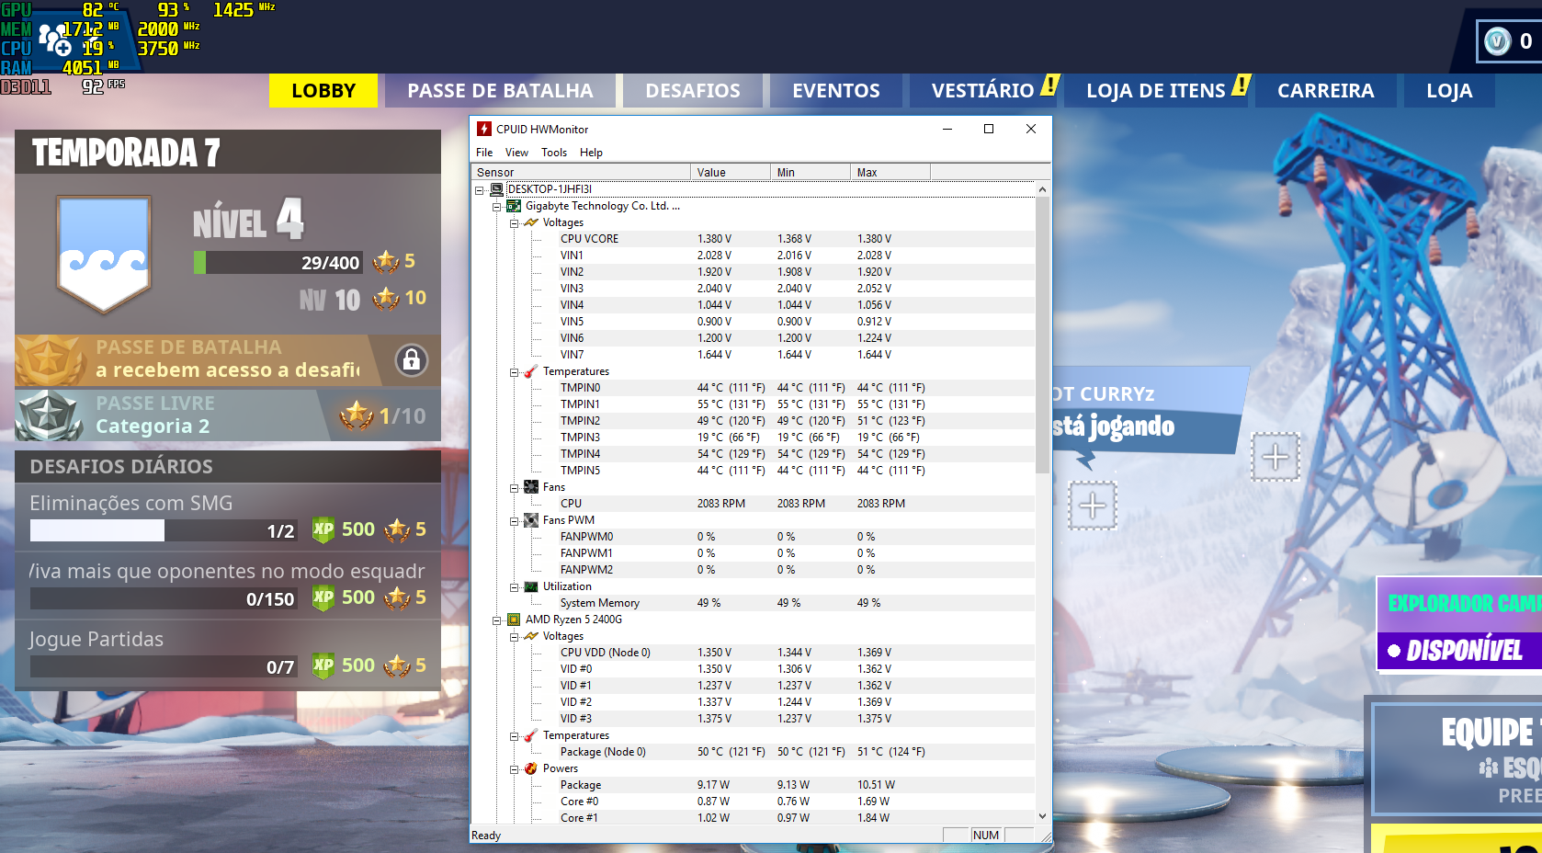Click the Sensor column header
1542x853 pixels.
click(x=581, y=172)
